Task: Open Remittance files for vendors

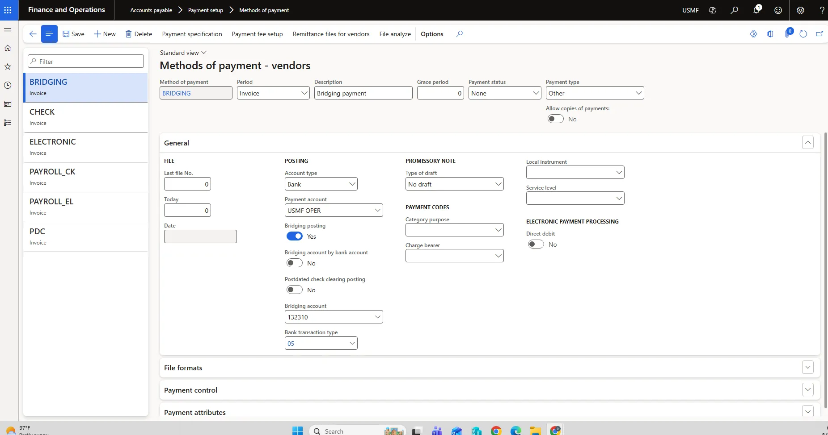Action: [331, 34]
